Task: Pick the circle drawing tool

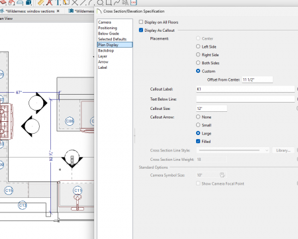Action: coord(100,2)
